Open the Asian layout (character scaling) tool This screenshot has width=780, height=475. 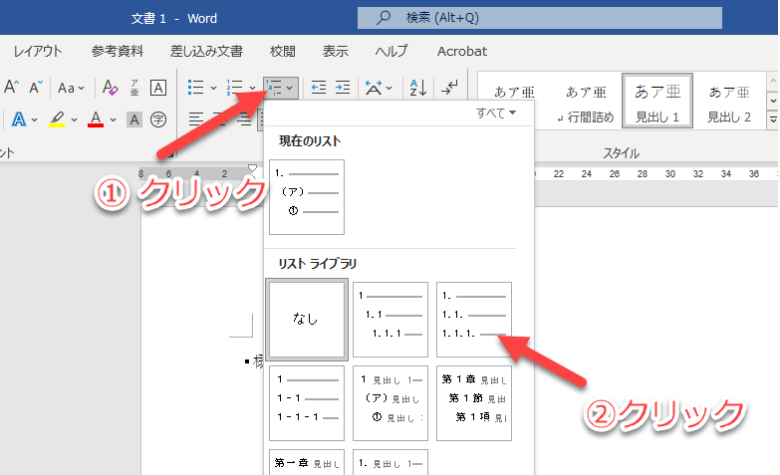coord(374,88)
